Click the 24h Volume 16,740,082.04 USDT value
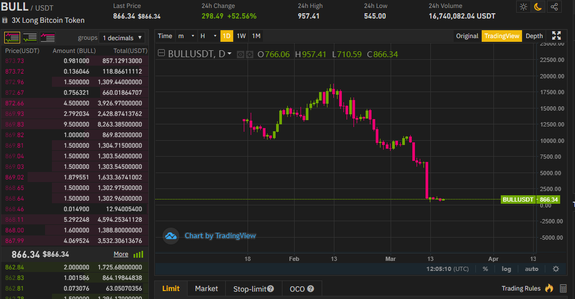575x299 pixels. point(462,16)
